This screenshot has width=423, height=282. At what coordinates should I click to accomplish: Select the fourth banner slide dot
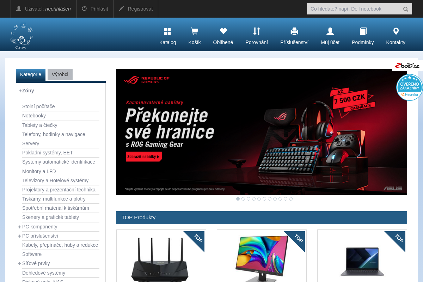click(x=254, y=199)
